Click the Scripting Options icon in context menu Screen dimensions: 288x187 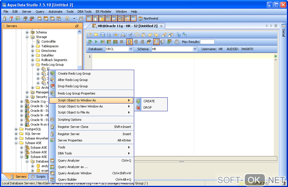tap(53, 120)
